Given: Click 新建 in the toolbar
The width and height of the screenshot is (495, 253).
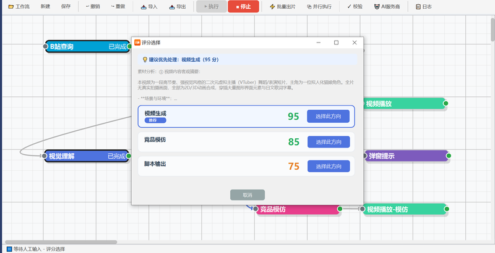Looking at the screenshot, I should [45, 6].
